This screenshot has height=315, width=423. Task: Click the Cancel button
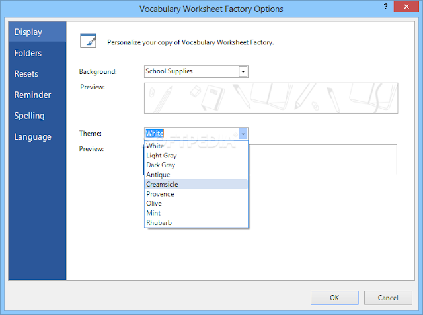(388, 298)
